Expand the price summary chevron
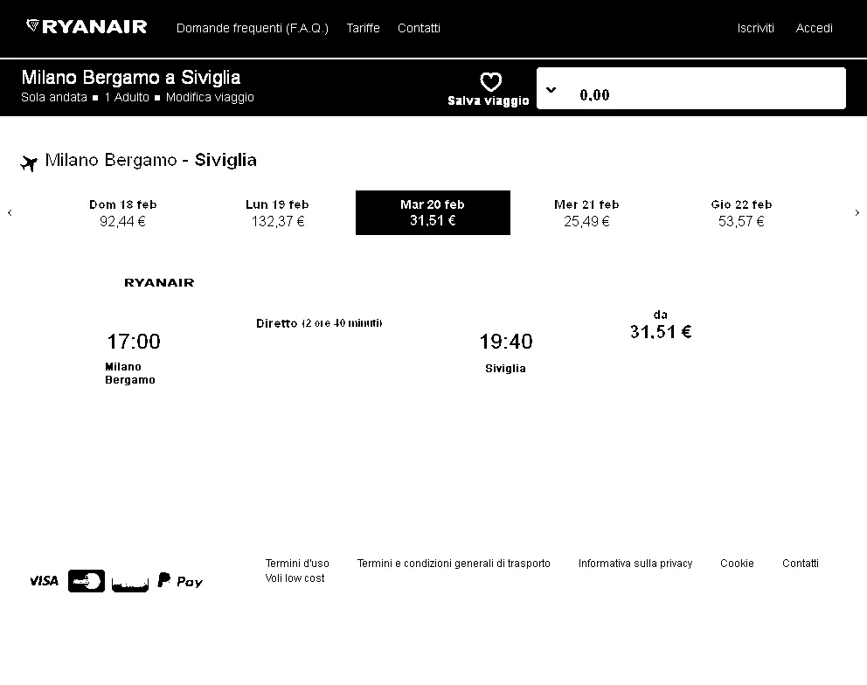The width and height of the screenshot is (867, 685). click(551, 90)
